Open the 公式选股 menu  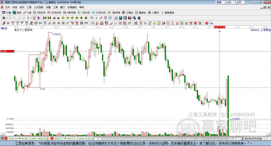39,7
